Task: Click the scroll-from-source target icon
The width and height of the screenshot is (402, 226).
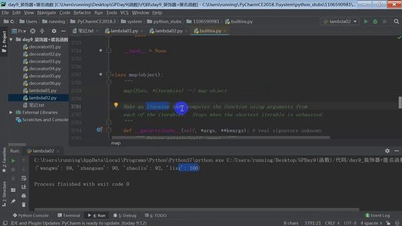Action: point(33,31)
